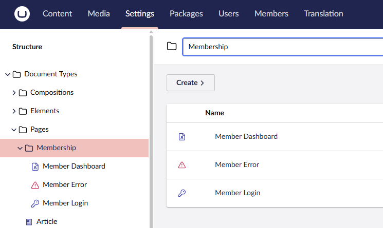
Task: Click Member Login key icon in the tree
Action: coord(35,203)
